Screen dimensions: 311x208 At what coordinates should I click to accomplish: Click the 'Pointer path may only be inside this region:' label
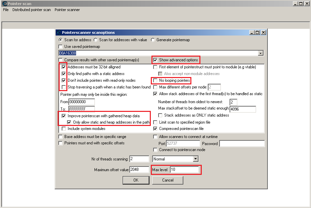94,94
